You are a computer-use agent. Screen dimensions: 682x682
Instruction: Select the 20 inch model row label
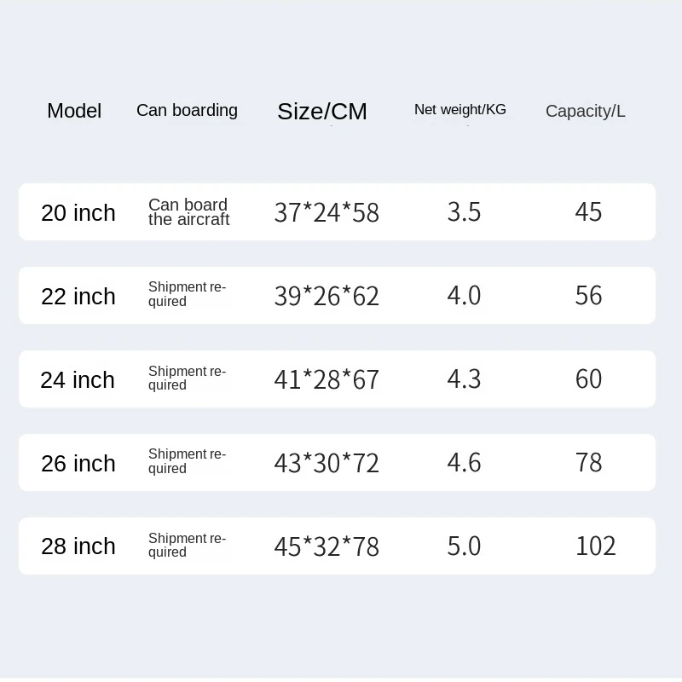78,212
